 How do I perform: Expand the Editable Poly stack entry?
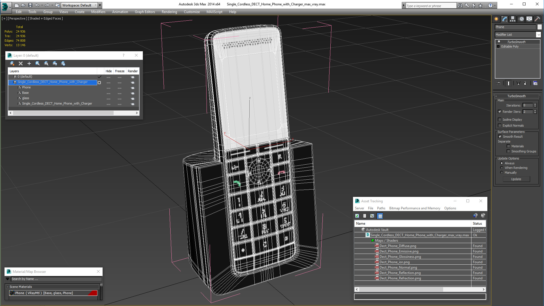498,46
